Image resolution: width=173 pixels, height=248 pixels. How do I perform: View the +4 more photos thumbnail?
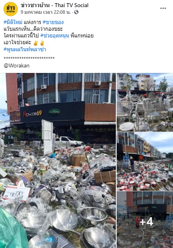[145, 220]
